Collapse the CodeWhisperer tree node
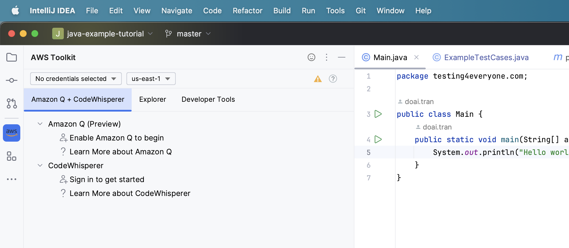This screenshot has height=248, width=569. coord(40,165)
